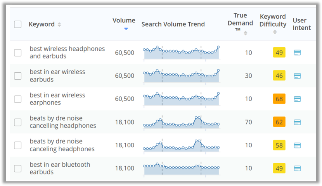
Task: Click volume 18,100 for best in ear bluetooth earbuds
Action: [x=125, y=168]
